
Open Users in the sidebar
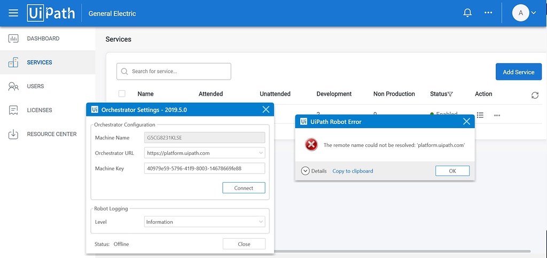point(36,86)
